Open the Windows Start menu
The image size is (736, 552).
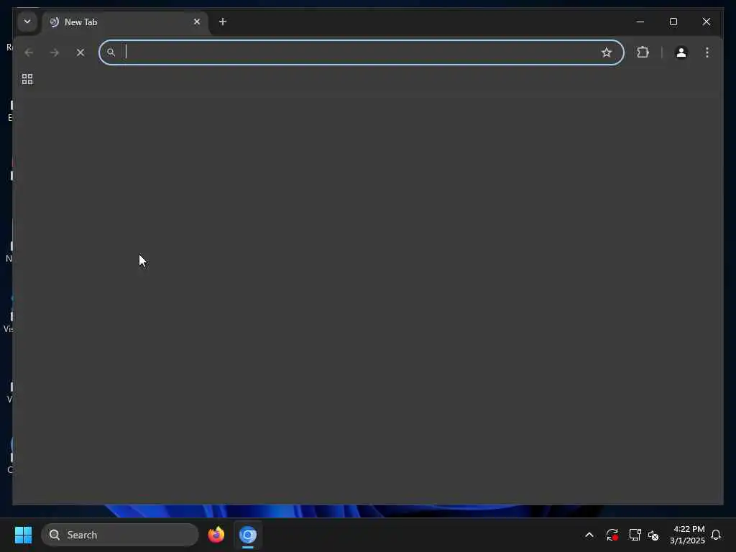tap(23, 535)
